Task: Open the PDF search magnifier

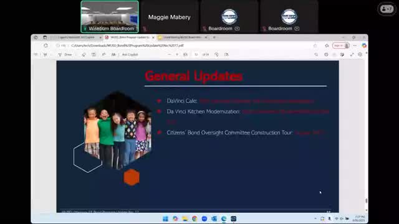Action: (x=316, y=55)
